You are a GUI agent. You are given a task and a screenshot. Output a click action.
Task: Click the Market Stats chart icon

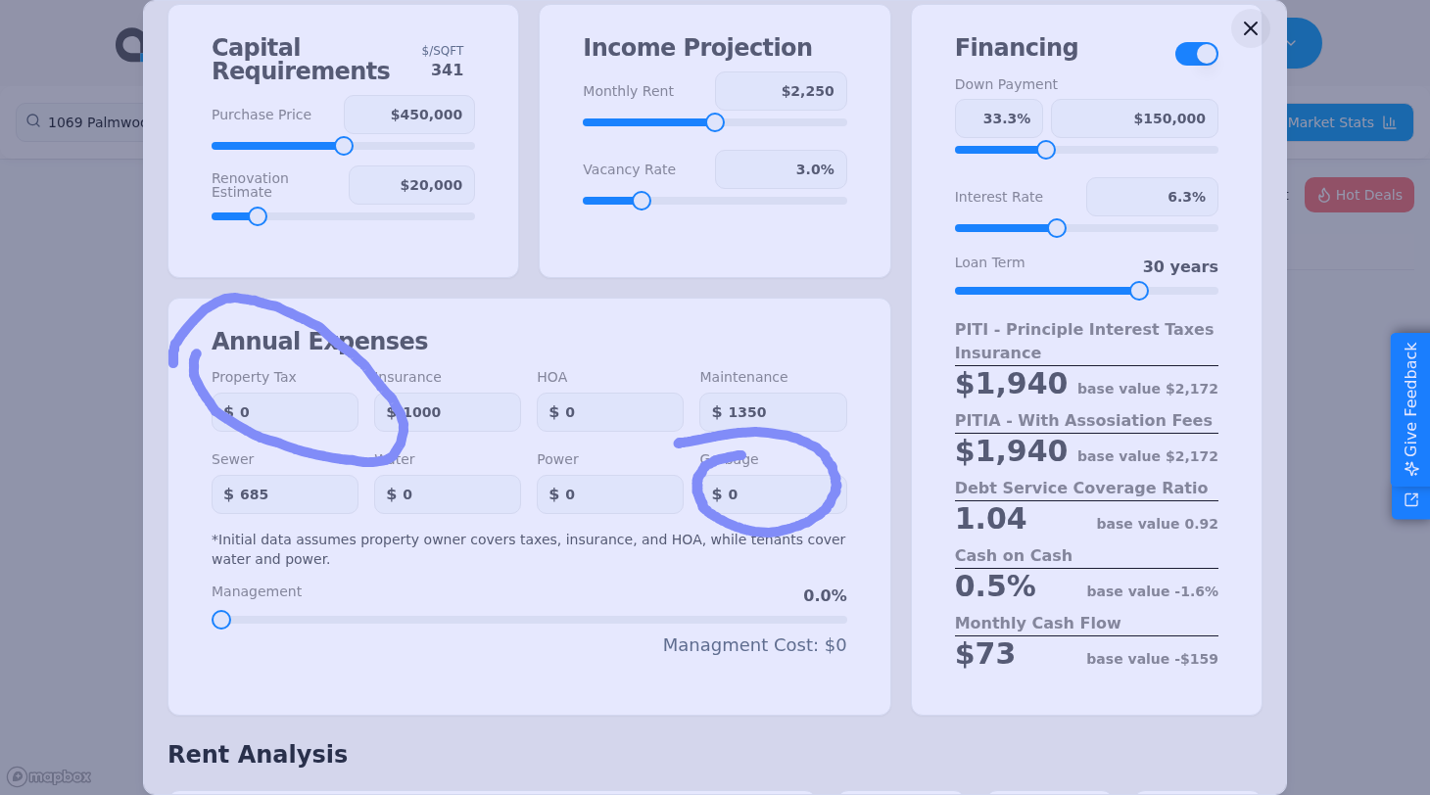click(1389, 122)
